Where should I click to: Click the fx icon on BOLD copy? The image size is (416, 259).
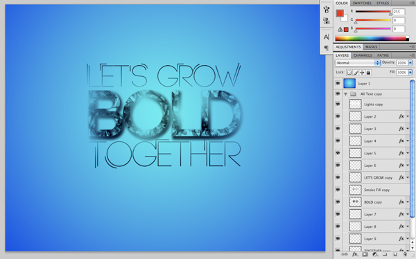(x=401, y=202)
